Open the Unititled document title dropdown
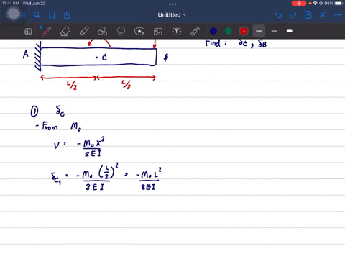Screen dimensions: 345x259 point(172,15)
